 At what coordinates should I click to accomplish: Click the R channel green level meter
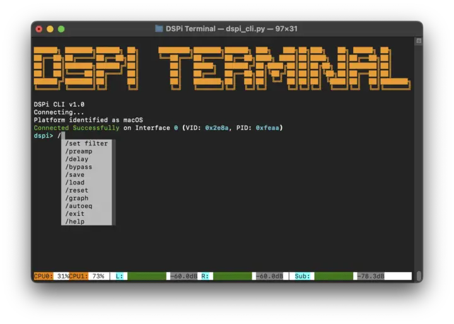[233, 276]
